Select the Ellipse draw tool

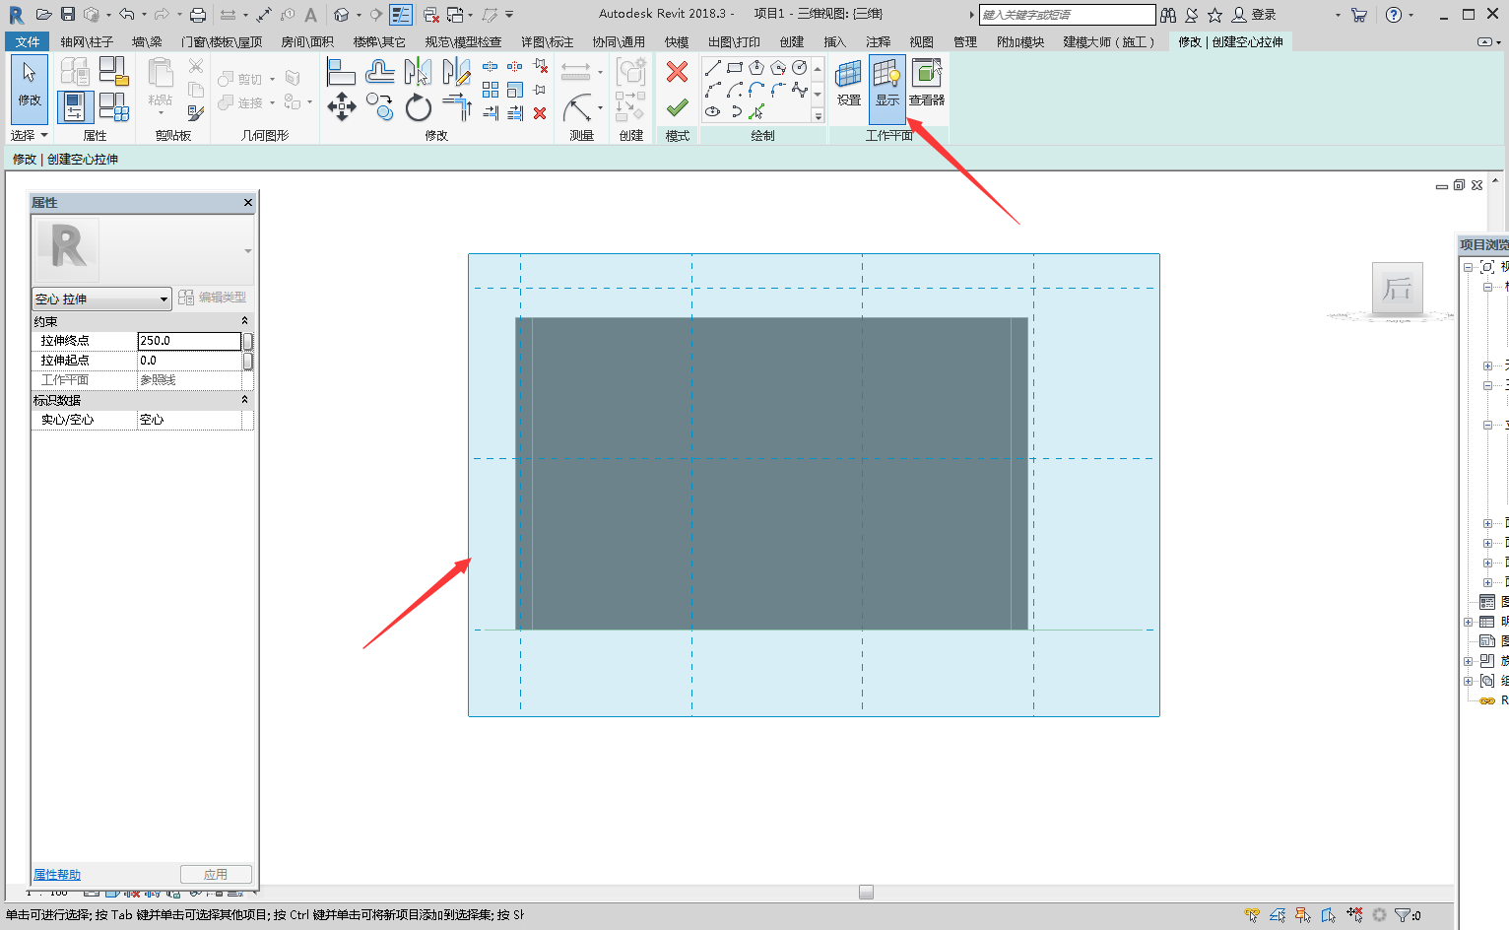click(x=713, y=111)
